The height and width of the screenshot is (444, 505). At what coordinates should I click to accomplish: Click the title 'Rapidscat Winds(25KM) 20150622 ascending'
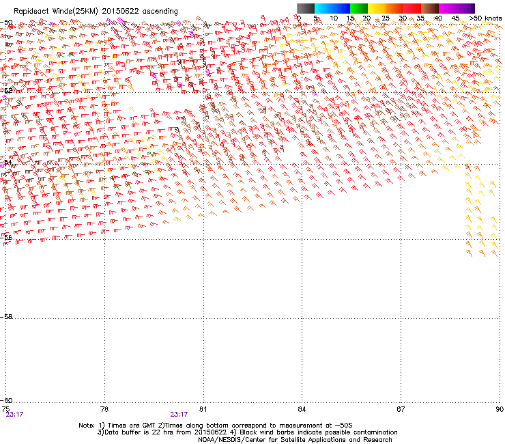[x=96, y=12]
